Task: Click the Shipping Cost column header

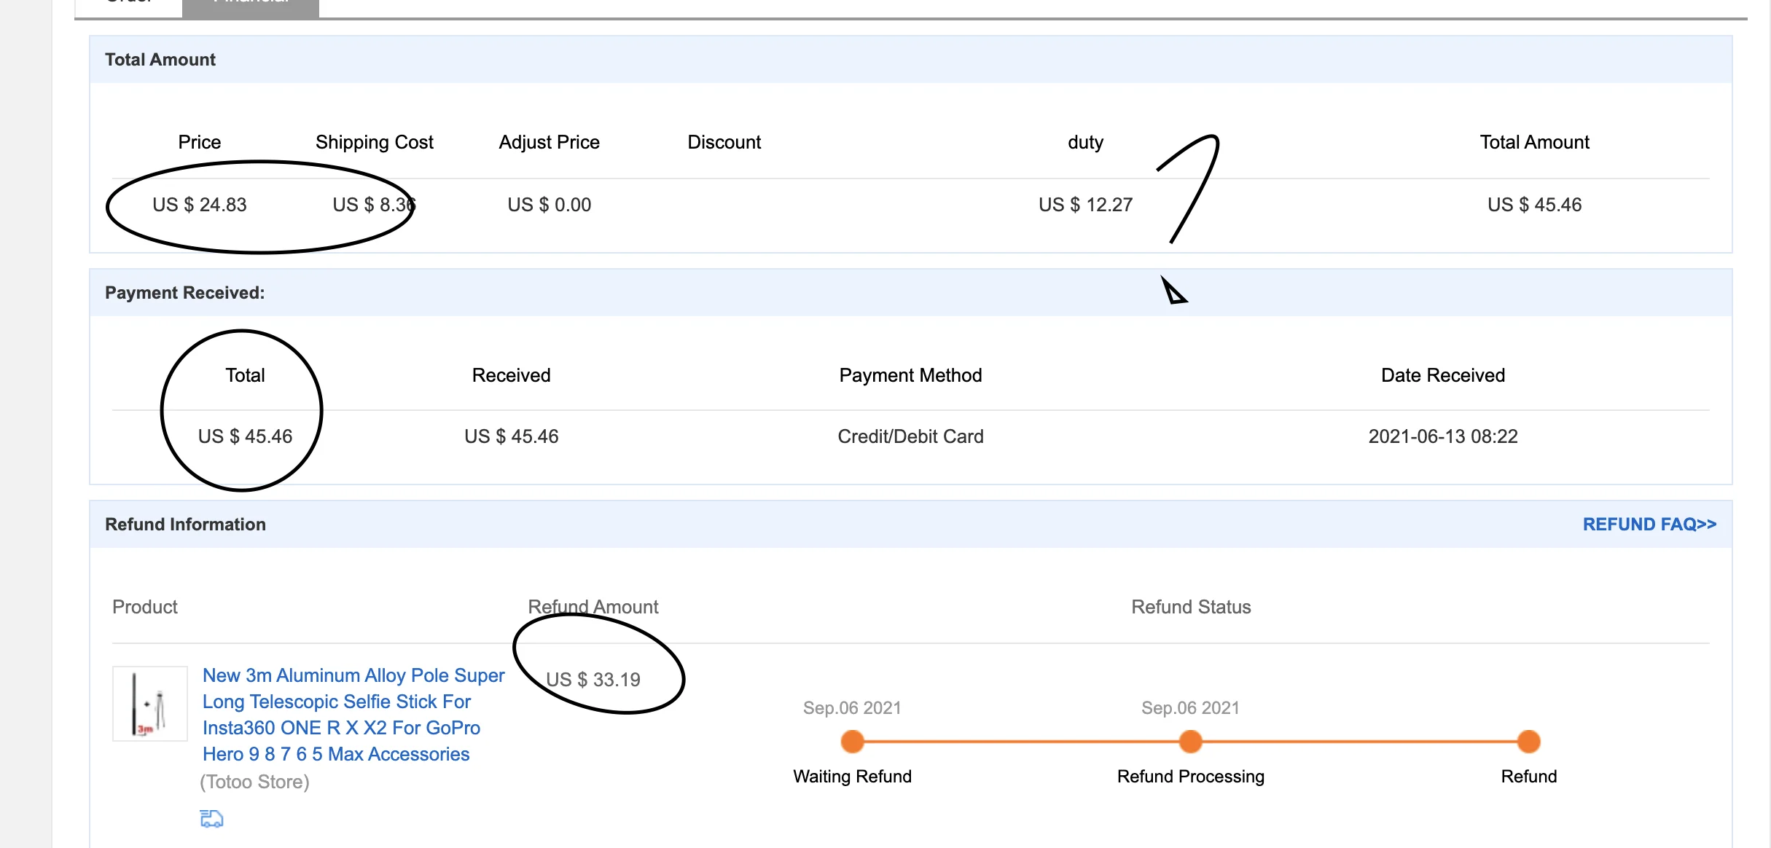Action: point(374,142)
